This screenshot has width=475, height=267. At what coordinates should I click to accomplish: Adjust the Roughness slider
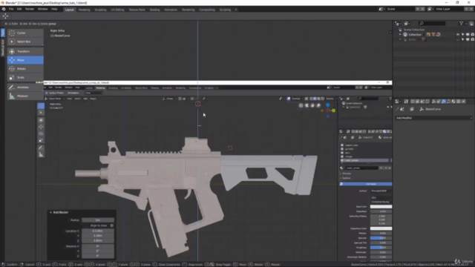click(381, 248)
